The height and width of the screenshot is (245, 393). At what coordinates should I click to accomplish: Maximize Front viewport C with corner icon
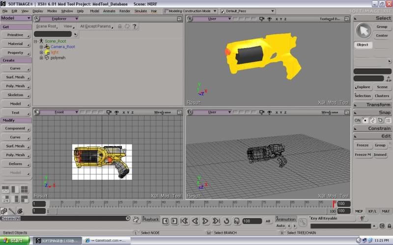(x=179, y=112)
